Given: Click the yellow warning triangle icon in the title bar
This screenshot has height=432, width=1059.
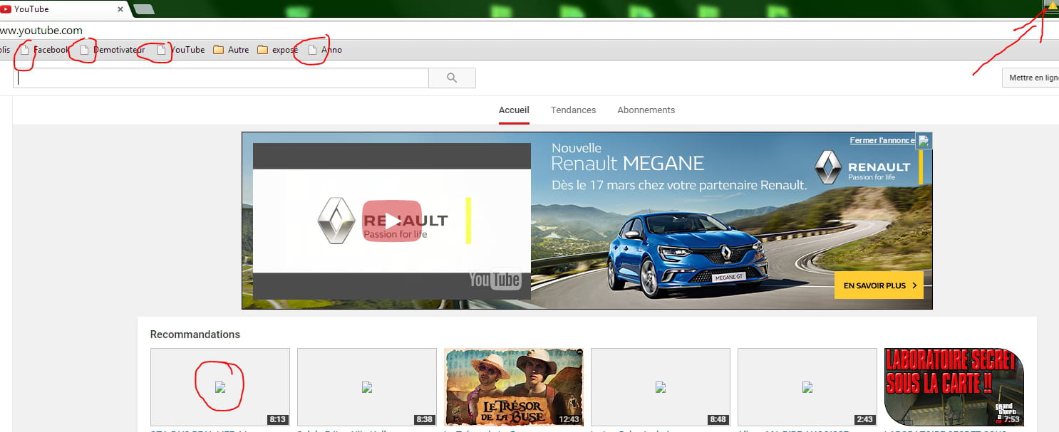Looking at the screenshot, I should pyautogui.click(x=1052, y=6).
